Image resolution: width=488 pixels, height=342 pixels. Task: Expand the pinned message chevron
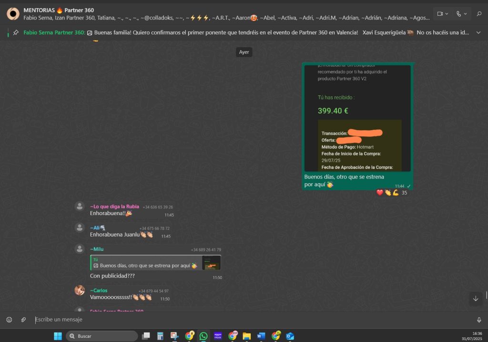tap(479, 32)
